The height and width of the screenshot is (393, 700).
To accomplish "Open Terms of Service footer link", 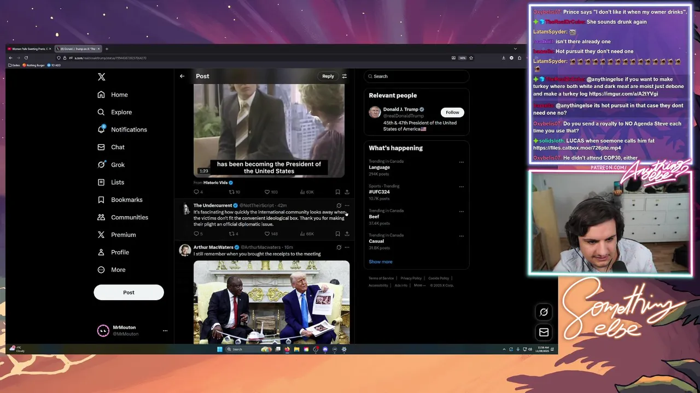I will click(x=381, y=278).
